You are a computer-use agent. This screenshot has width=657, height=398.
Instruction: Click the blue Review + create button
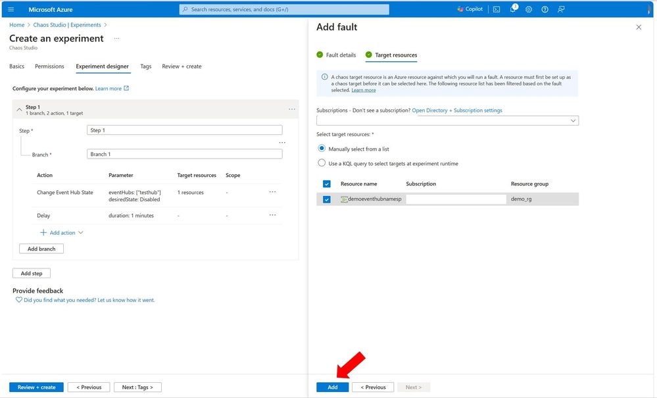[36, 387]
